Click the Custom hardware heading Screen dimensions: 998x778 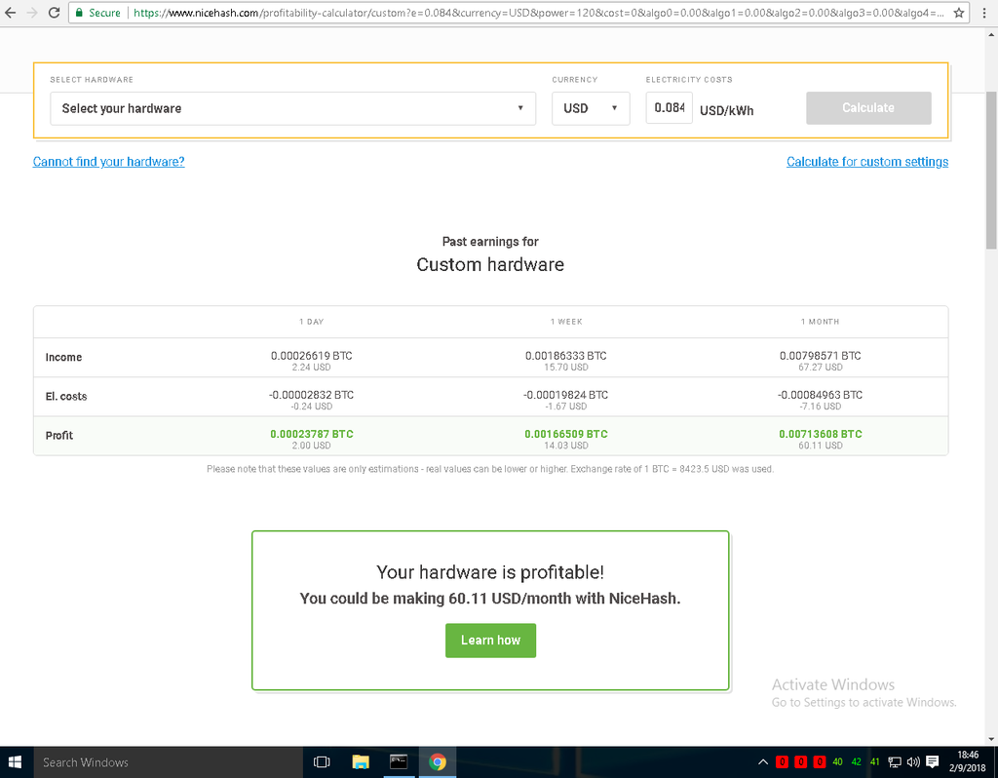(x=490, y=264)
